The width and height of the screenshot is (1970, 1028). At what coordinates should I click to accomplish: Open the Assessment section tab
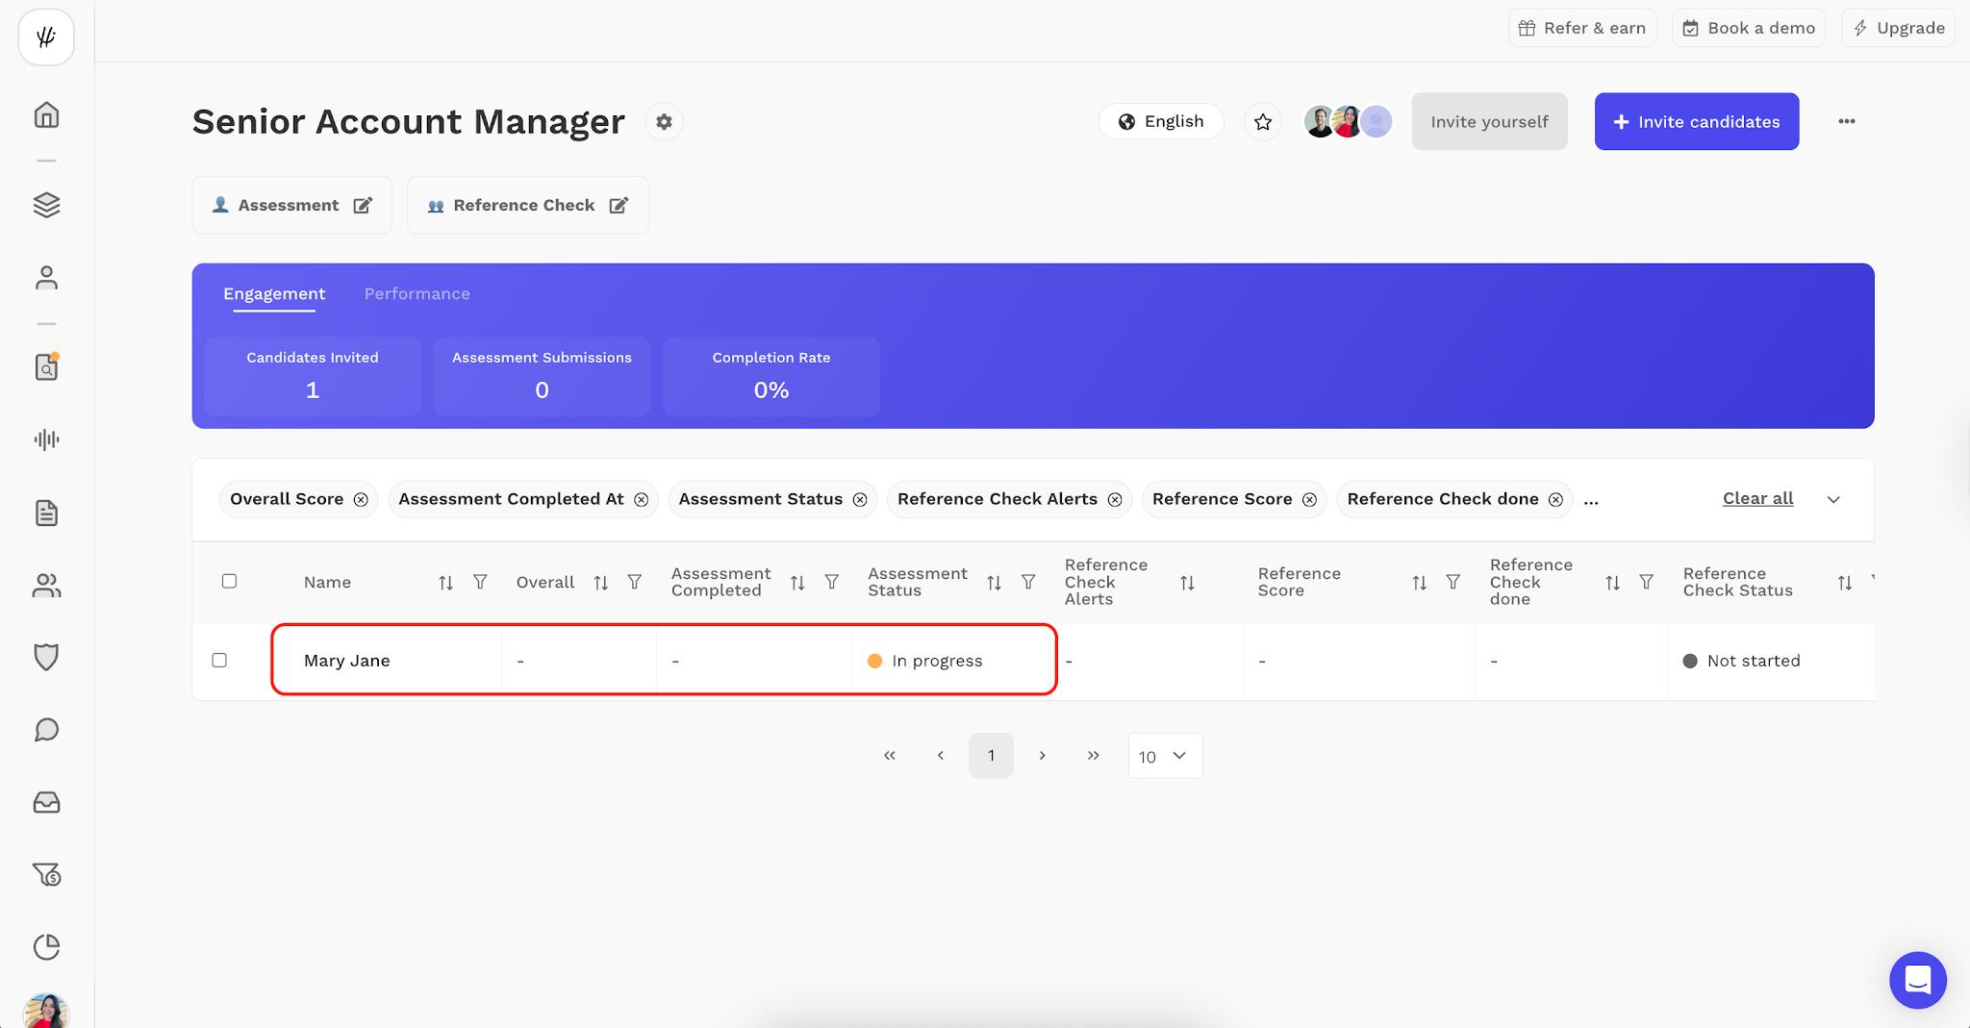291,205
